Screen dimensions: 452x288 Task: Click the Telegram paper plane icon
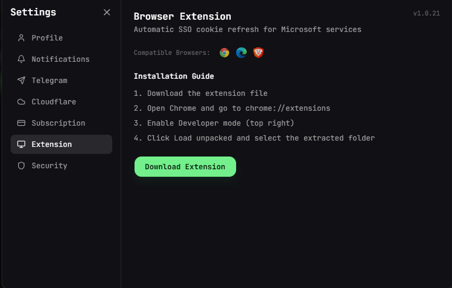click(x=21, y=80)
